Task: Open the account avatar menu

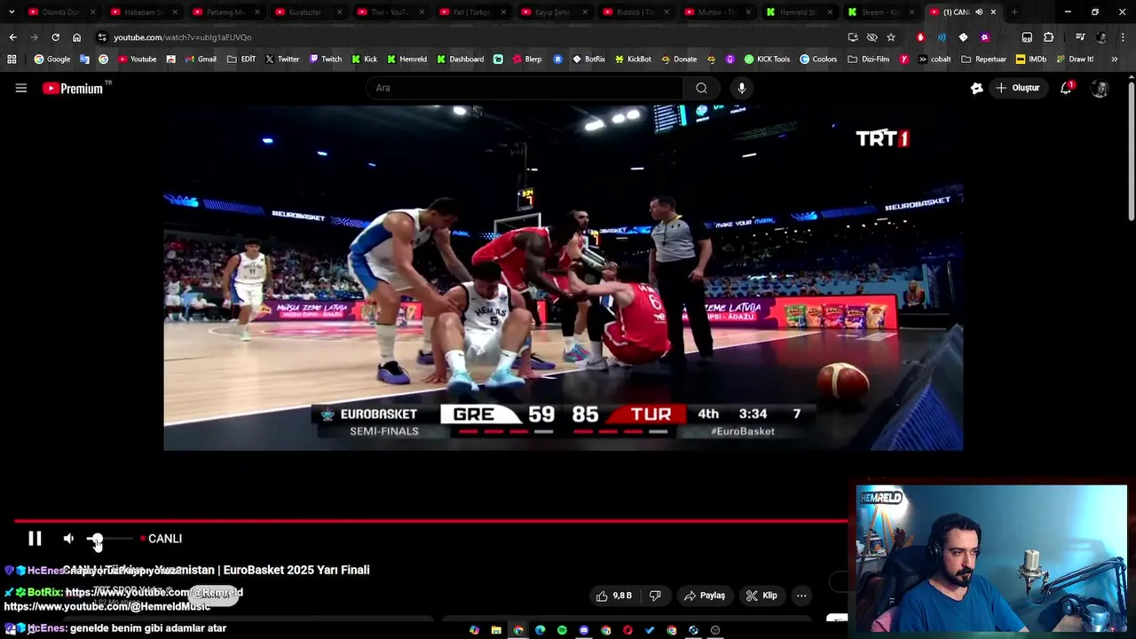Action: pyautogui.click(x=1100, y=88)
